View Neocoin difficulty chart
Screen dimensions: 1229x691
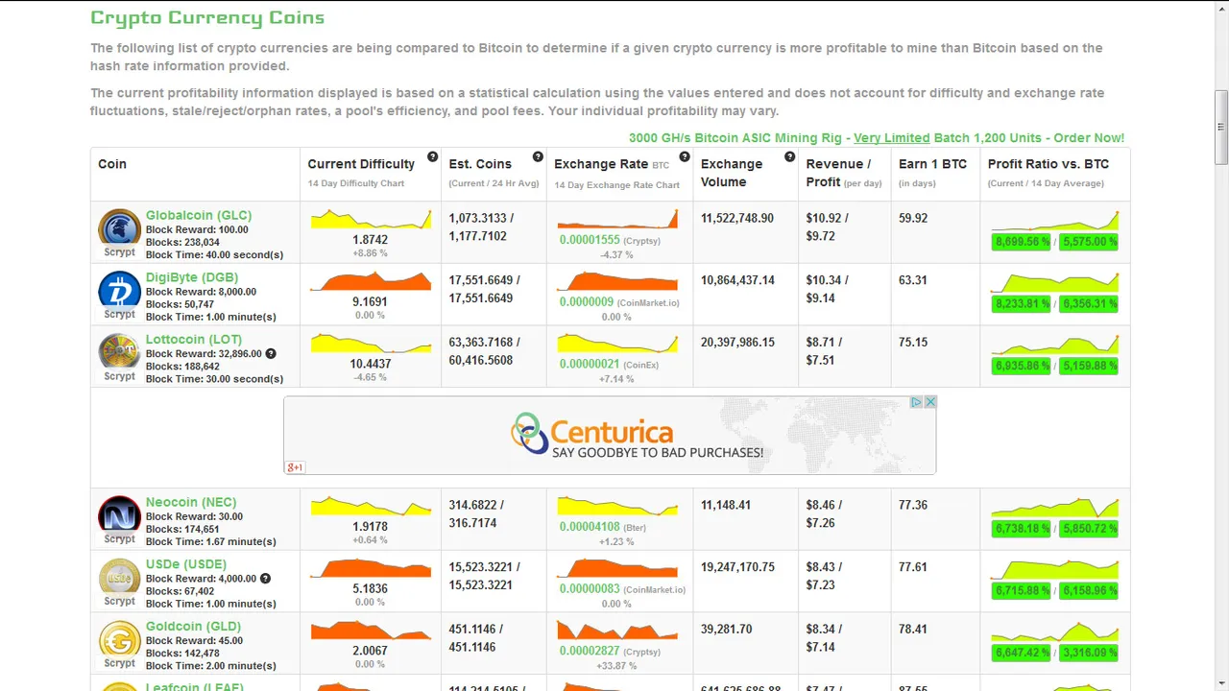click(x=371, y=507)
